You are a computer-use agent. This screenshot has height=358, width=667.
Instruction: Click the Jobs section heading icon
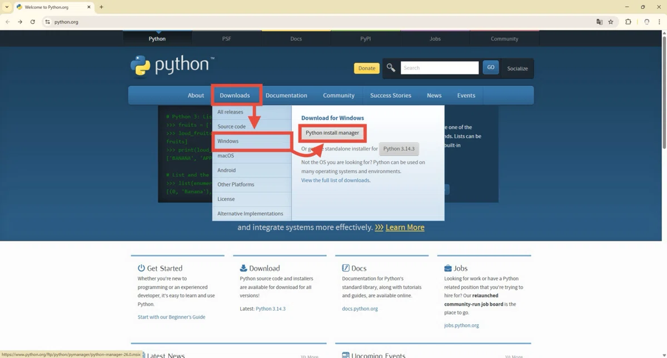coord(448,268)
